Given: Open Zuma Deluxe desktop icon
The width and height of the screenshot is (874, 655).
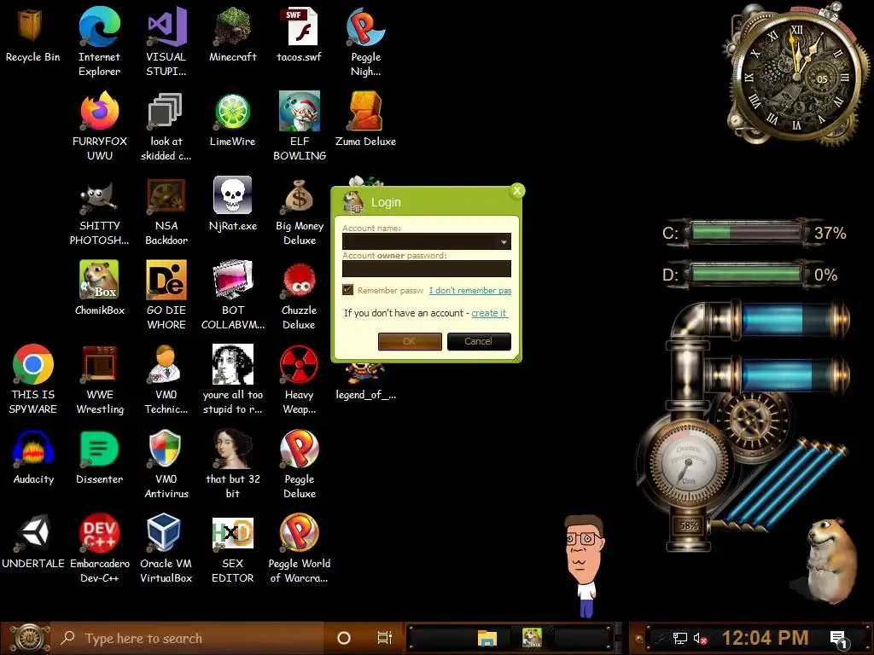Looking at the screenshot, I should 365,110.
